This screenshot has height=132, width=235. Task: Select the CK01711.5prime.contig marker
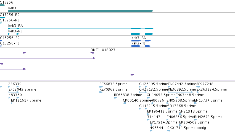[x=169, y=131]
